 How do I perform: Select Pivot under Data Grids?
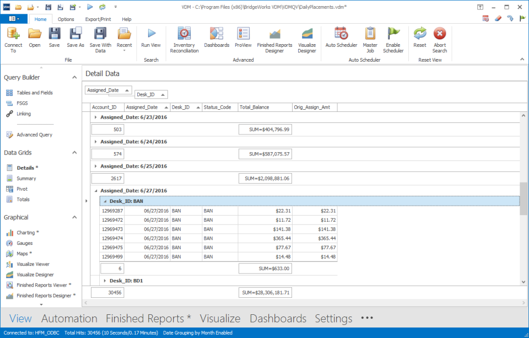(22, 189)
